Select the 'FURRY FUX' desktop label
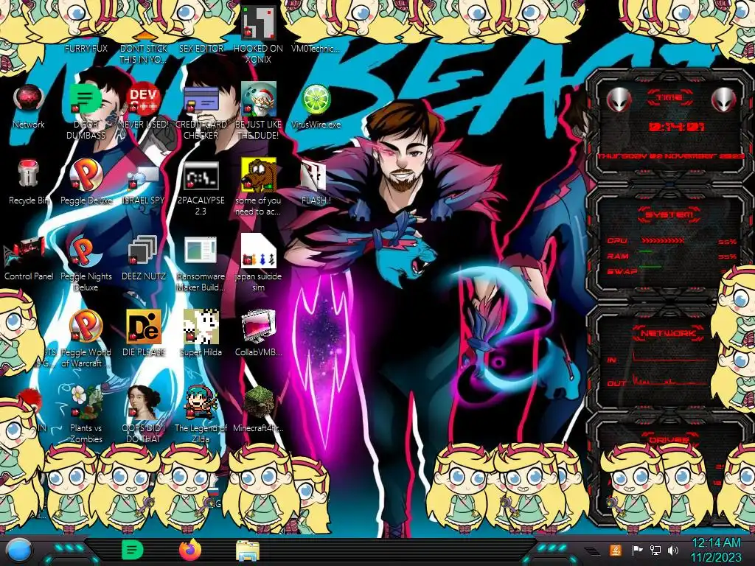Image resolution: width=755 pixels, height=566 pixels. click(x=86, y=48)
